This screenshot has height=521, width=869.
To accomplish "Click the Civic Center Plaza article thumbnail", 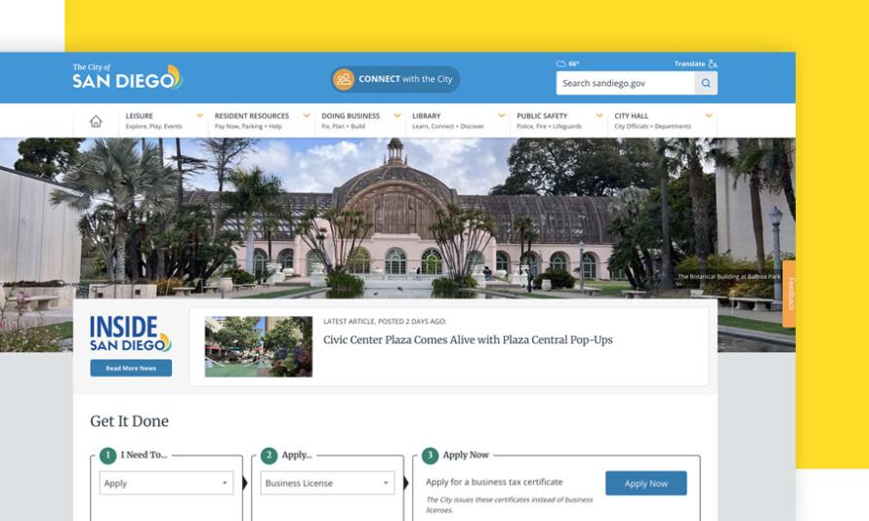I will [259, 346].
